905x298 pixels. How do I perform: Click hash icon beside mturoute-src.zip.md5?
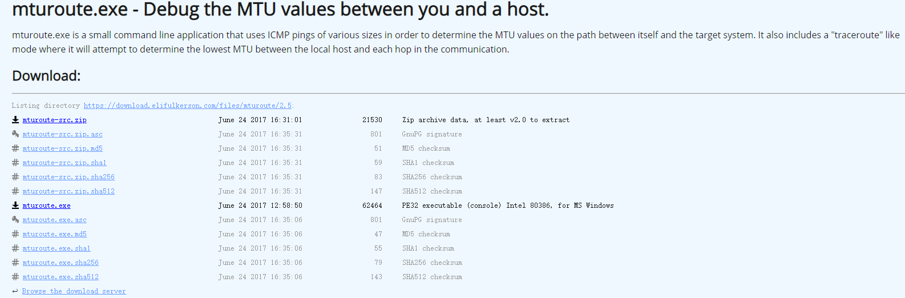pyautogui.click(x=15, y=148)
